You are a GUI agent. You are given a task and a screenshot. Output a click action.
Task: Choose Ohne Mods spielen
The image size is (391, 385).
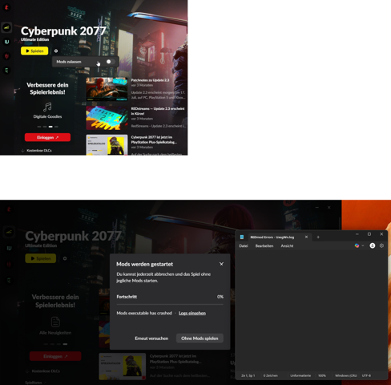point(200,338)
